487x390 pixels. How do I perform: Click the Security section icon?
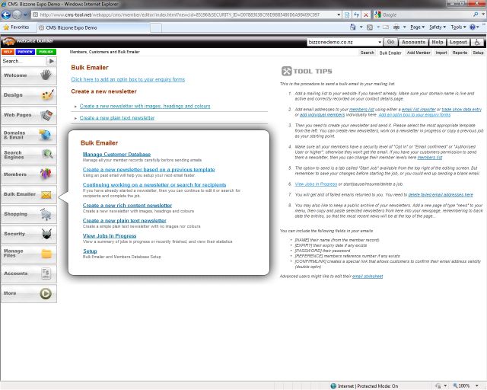(46, 234)
